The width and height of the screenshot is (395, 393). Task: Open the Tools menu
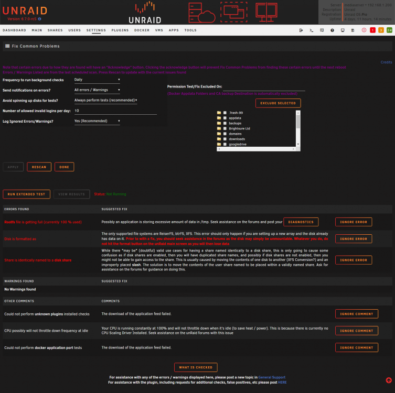pyautogui.click(x=190, y=30)
